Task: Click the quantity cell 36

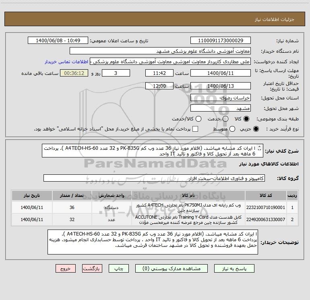Action: coord(72,207)
